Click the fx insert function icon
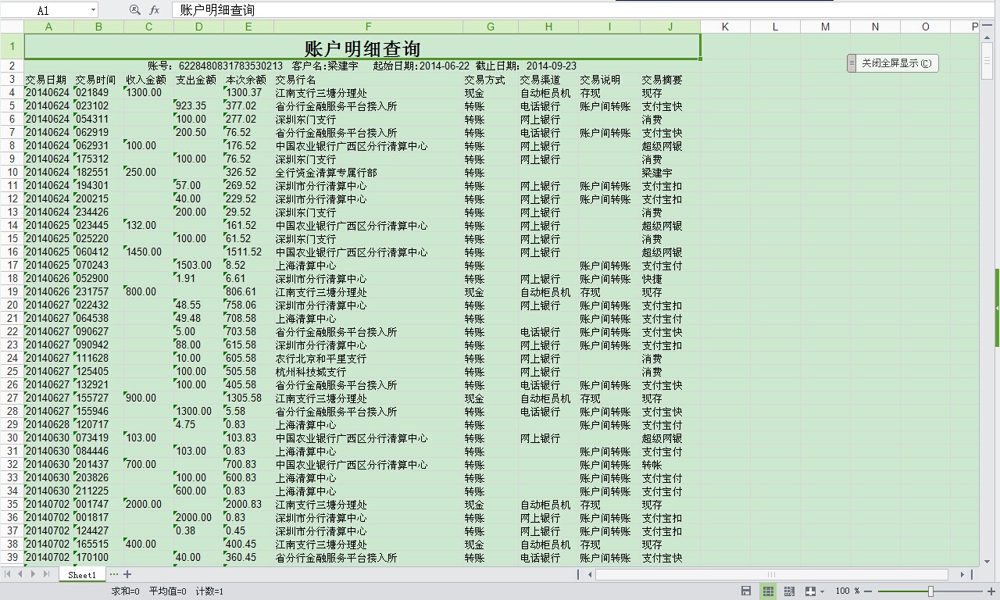The height and width of the screenshot is (600, 1000). (155, 10)
